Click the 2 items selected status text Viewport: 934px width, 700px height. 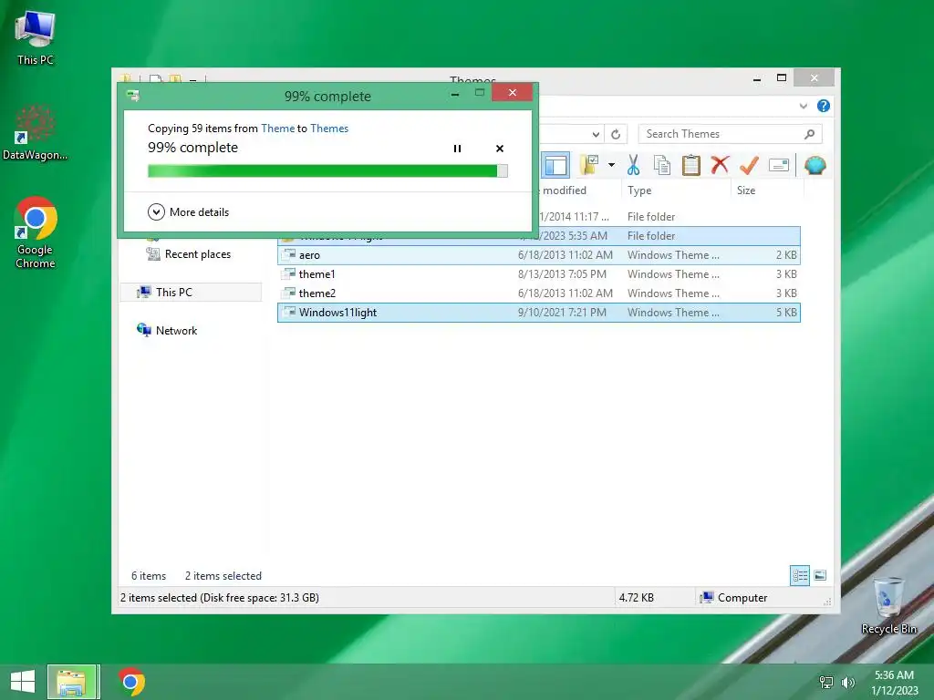[x=223, y=576]
